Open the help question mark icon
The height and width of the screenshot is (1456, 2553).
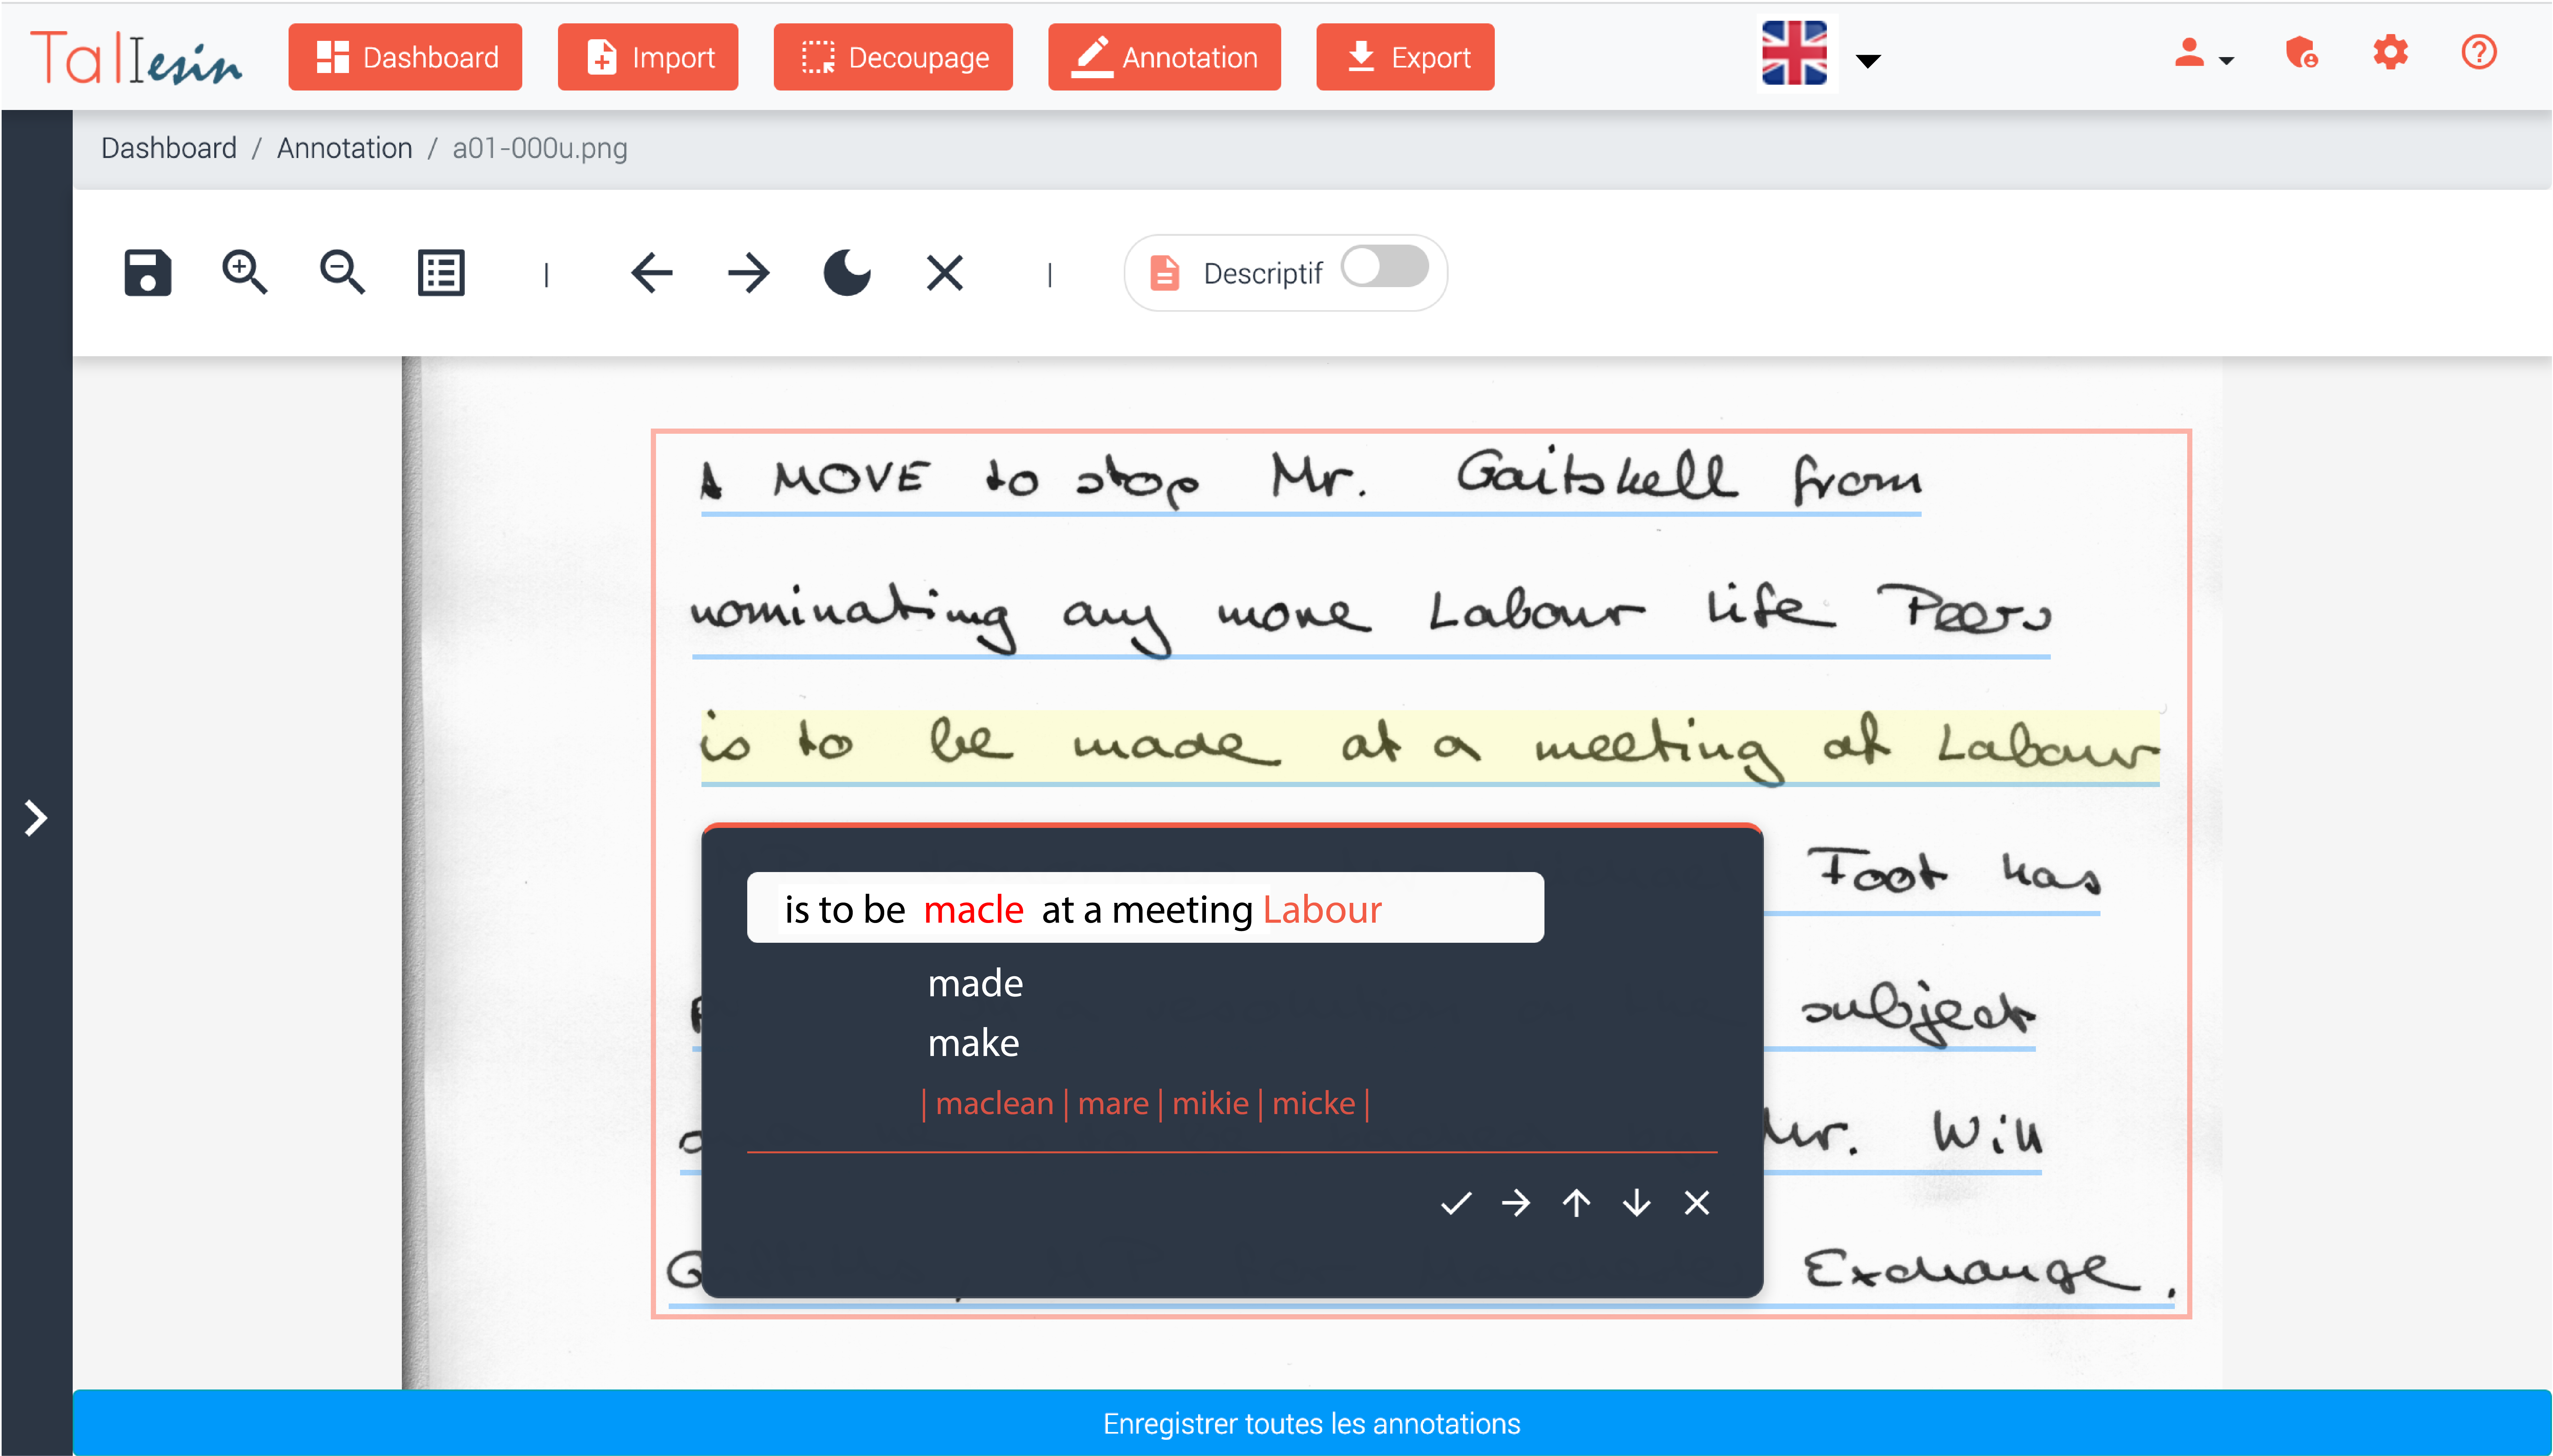click(2479, 52)
